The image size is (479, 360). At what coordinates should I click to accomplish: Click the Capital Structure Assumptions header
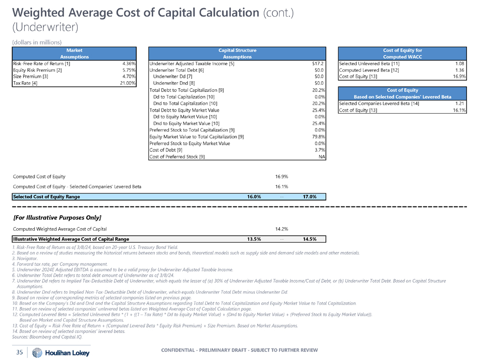click(237, 54)
